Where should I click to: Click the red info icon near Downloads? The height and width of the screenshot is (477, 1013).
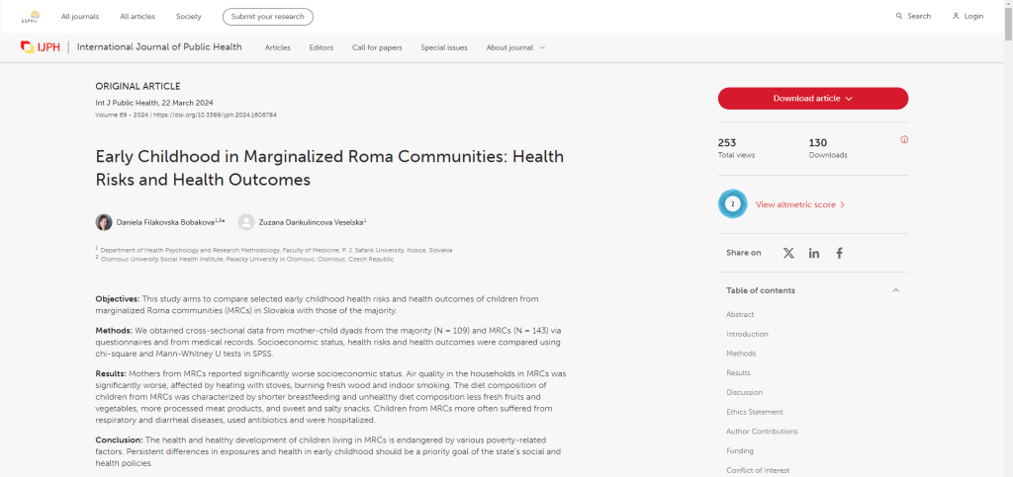click(x=904, y=139)
